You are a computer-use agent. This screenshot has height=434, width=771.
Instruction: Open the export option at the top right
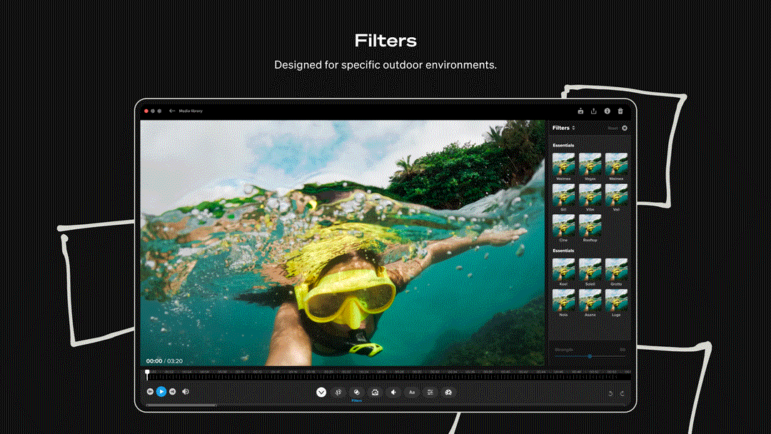click(x=594, y=111)
